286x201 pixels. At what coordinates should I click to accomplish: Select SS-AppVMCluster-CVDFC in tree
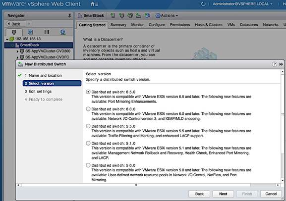pyautogui.click(x=47, y=57)
